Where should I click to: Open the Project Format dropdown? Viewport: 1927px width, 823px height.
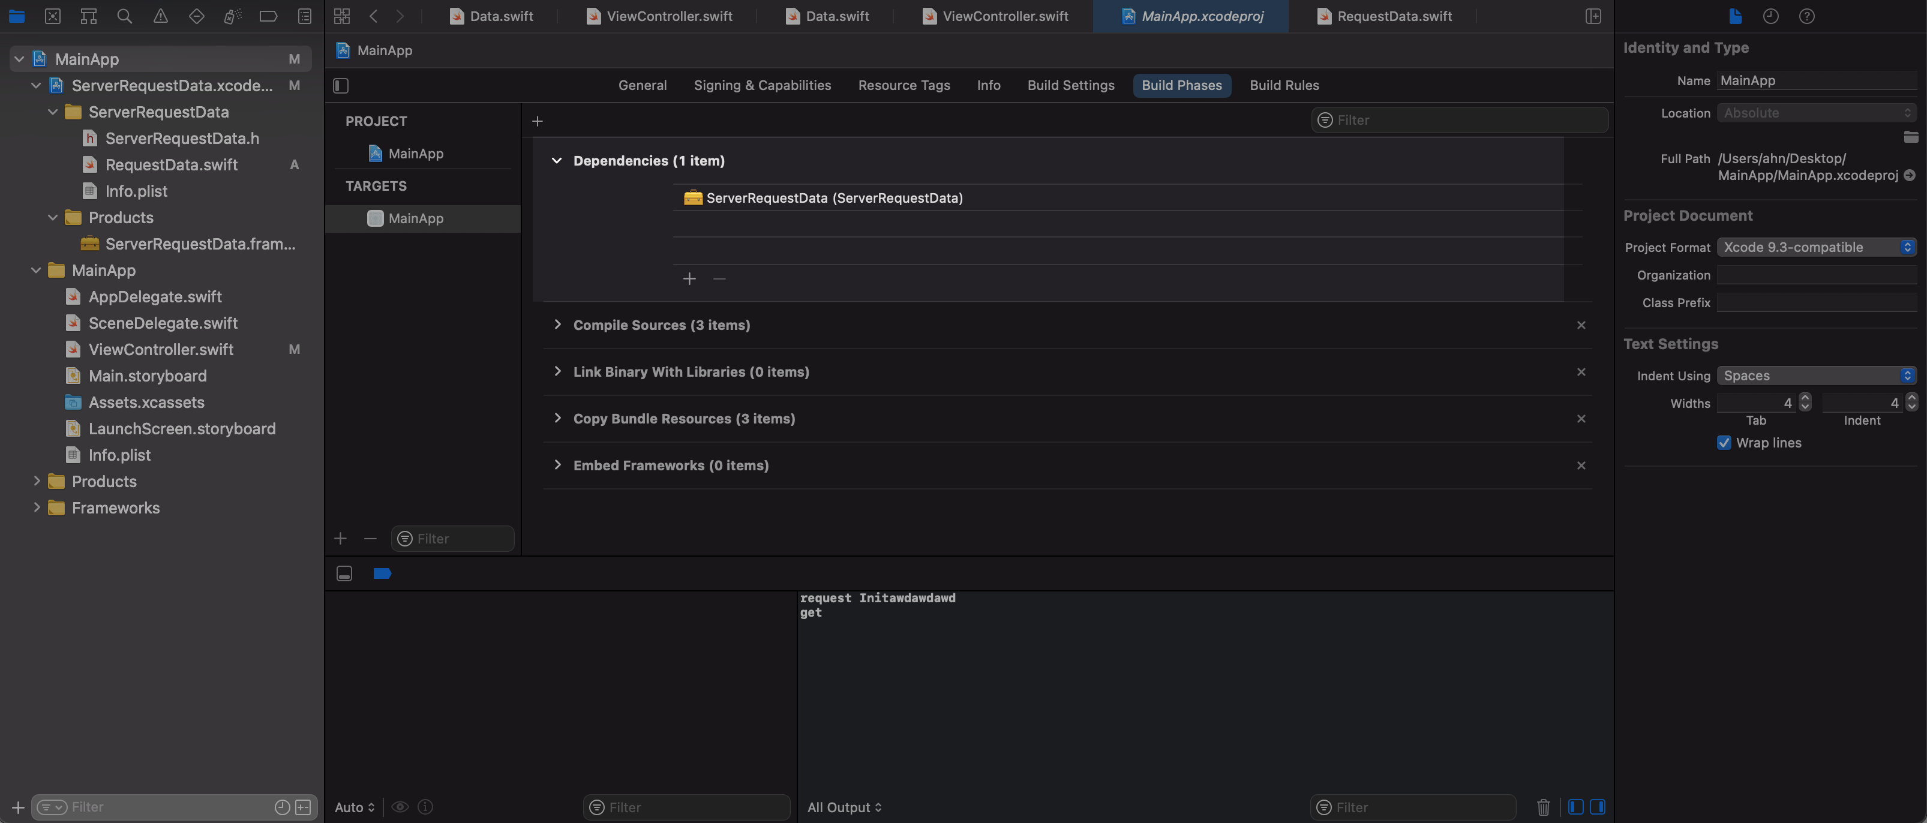pyautogui.click(x=1815, y=247)
